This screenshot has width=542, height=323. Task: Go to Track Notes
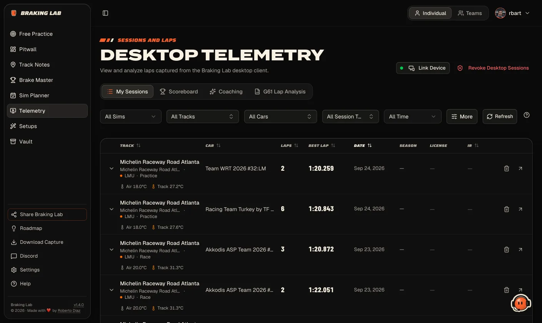pos(47,65)
